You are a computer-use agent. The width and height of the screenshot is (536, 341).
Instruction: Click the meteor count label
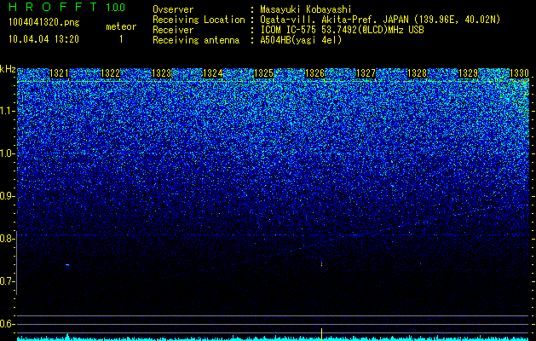[x=121, y=26]
